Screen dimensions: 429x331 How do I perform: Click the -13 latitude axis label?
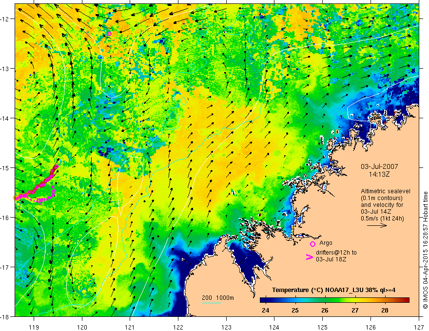[5, 69]
